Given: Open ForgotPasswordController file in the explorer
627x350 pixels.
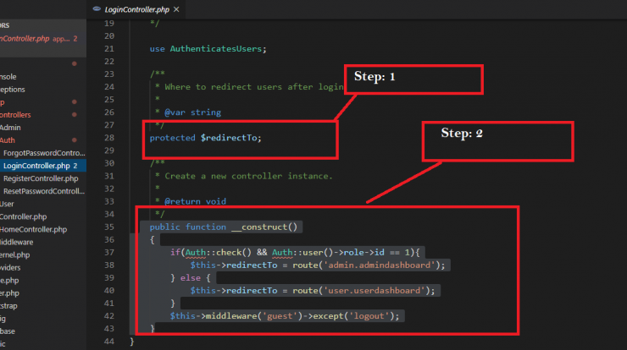Looking at the screenshot, I should coord(44,153).
